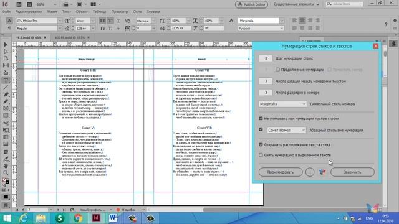Select the Note tool
399x224 pixels.
tap(6, 152)
